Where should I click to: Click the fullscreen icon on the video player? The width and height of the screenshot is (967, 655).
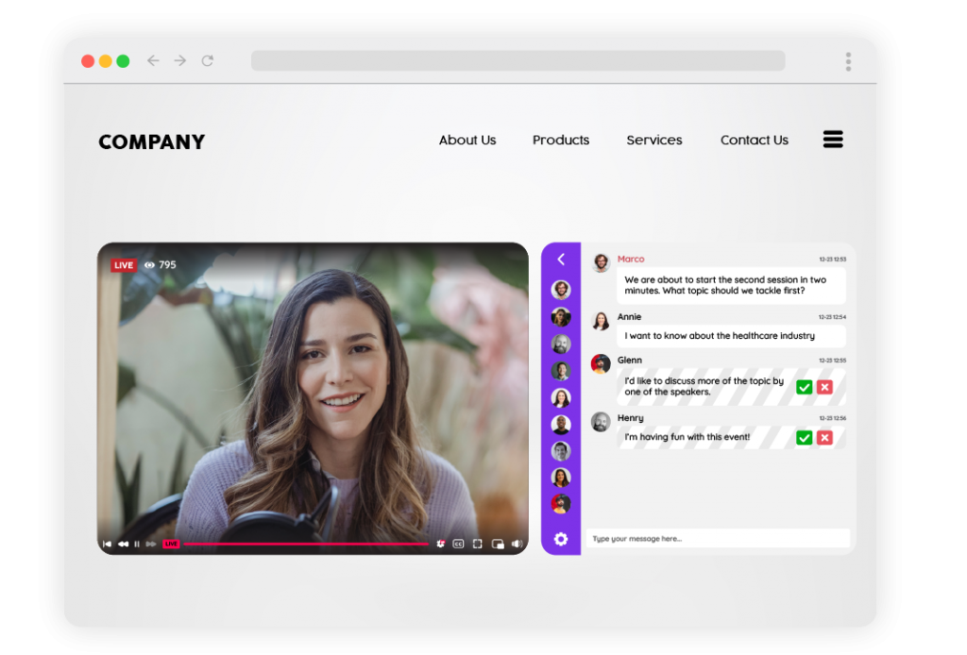[x=477, y=544]
